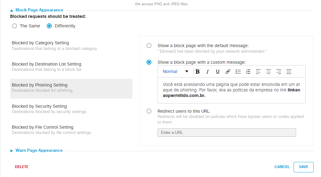Click in the 'Enter a URL' field
The height and width of the screenshot is (177, 321).
click(x=227, y=133)
